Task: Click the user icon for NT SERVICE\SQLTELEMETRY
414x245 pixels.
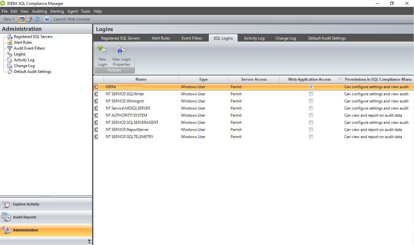Action: 96,137
